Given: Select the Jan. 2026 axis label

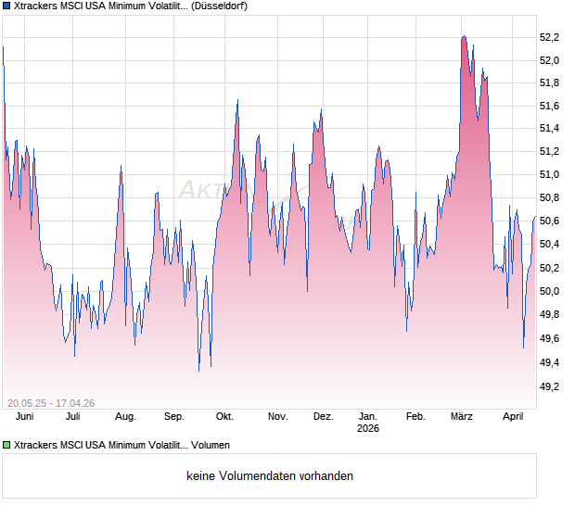Looking at the screenshot, I should tap(368, 422).
